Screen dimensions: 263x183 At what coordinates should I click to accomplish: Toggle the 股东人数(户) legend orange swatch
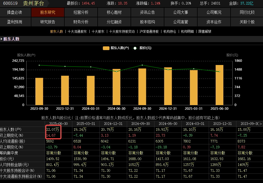(x=106, y=48)
